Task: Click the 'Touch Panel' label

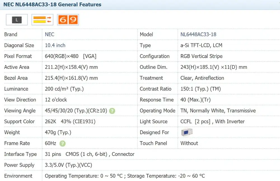Action: 153,143
